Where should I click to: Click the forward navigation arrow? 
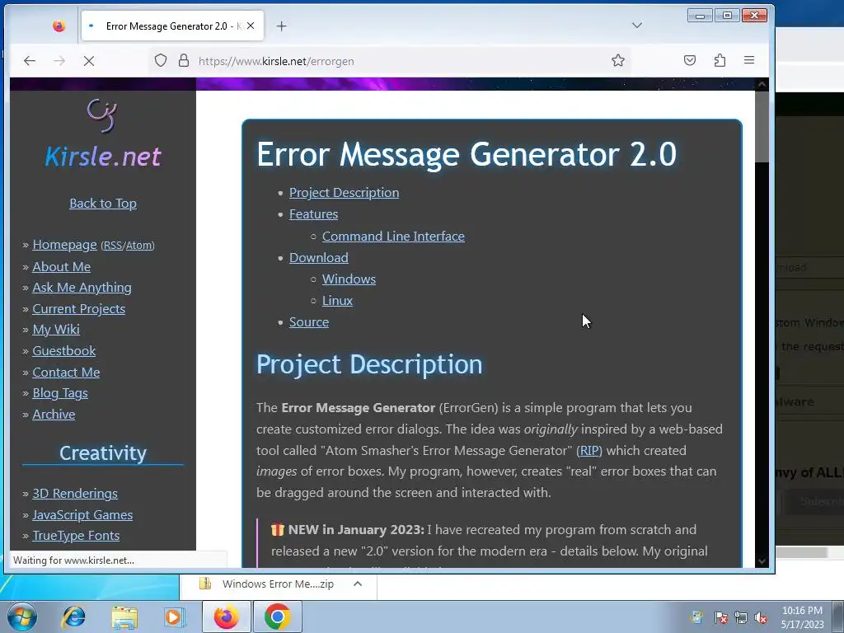(59, 61)
